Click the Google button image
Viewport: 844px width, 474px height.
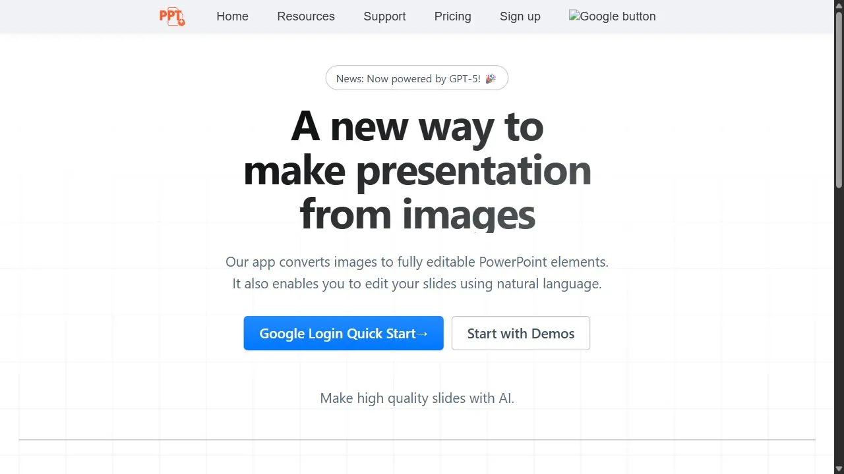click(613, 16)
